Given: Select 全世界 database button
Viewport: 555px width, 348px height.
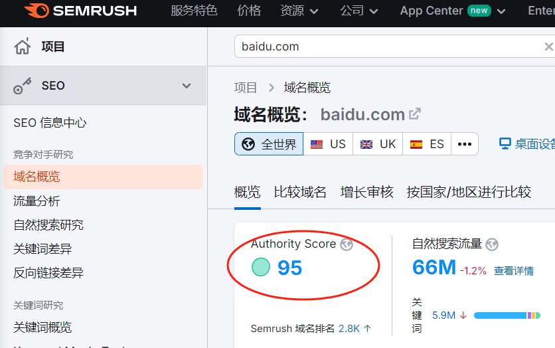Looking at the screenshot, I should point(269,144).
